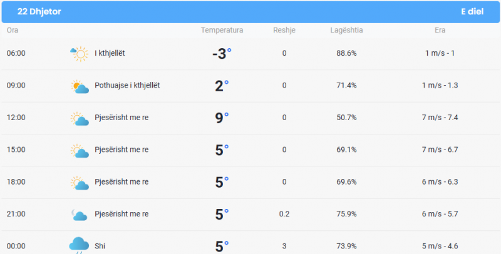The image size is (501, 254).
Task: Select the 88.6% humidity value
Action: pos(346,53)
